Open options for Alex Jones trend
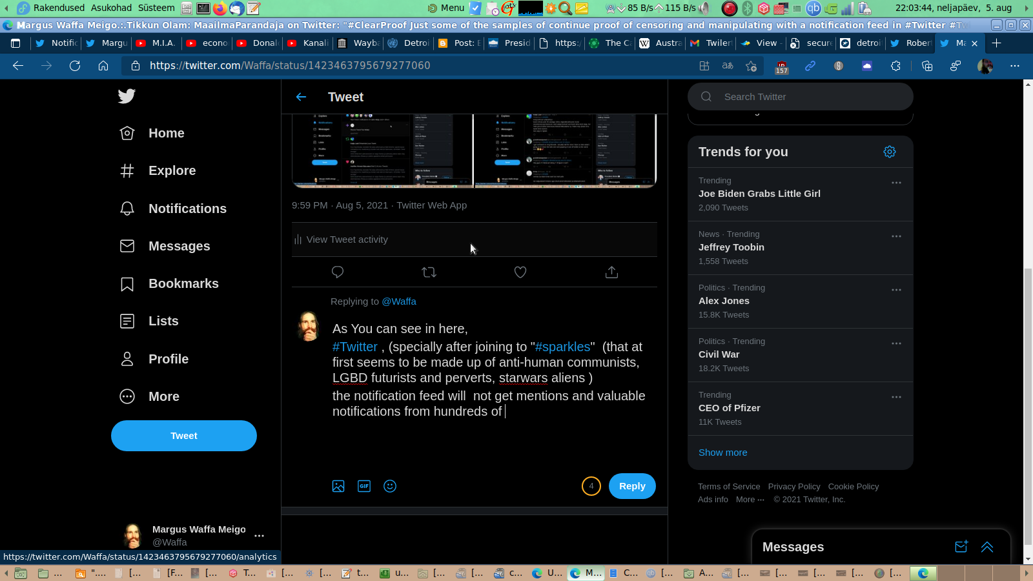 tap(896, 290)
